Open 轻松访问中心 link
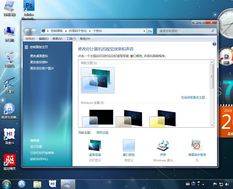The height and width of the screenshot is (189, 233). tap(39, 159)
